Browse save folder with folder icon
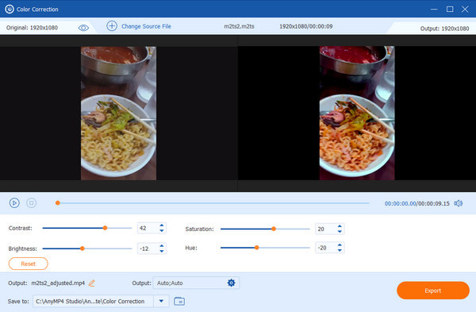 tap(179, 301)
